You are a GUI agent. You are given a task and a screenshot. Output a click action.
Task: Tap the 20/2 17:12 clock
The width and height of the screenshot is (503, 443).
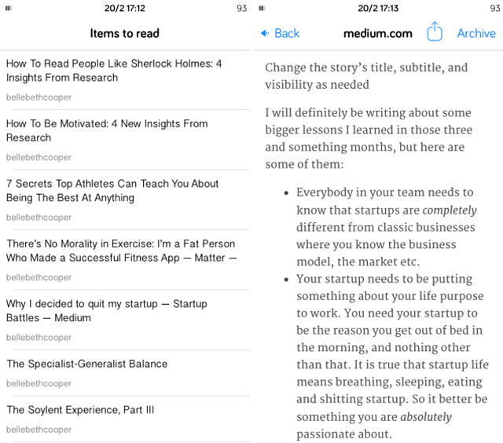click(x=124, y=8)
